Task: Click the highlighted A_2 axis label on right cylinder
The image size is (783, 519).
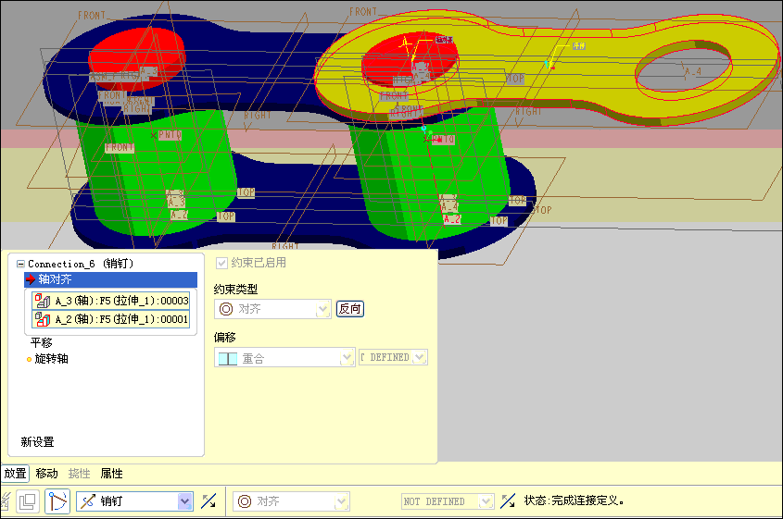Action: pyautogui.click(x=452, y=219)
